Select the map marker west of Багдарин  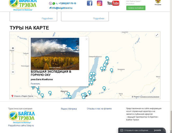(111, 70)
